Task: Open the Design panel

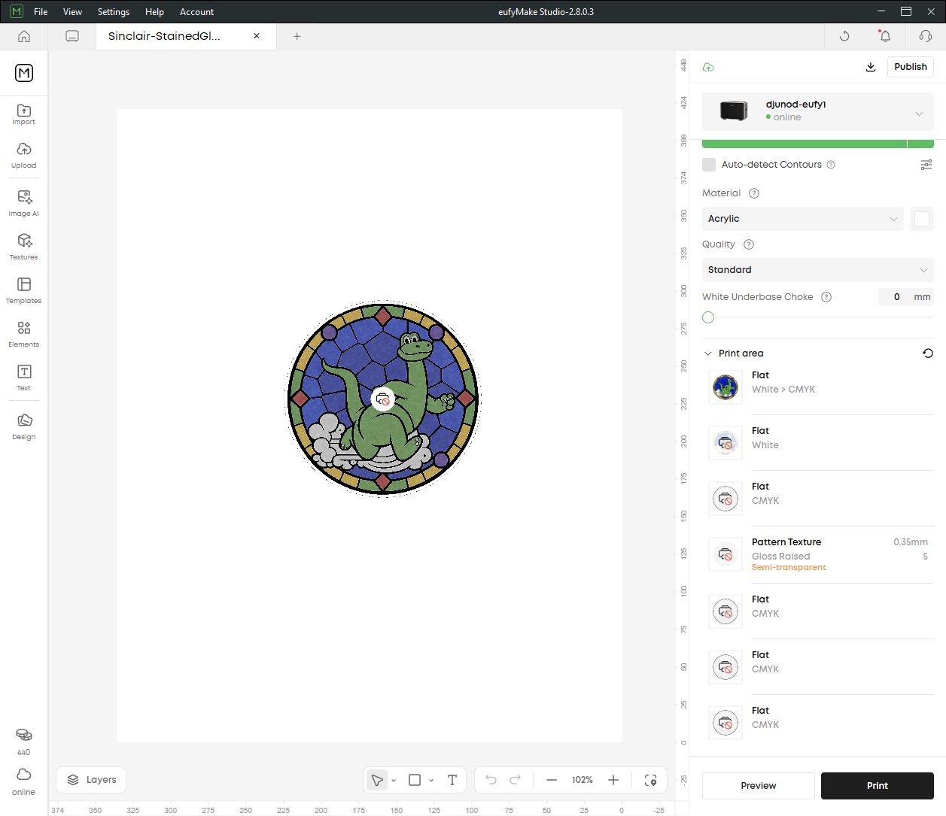Action: [23, 426]
